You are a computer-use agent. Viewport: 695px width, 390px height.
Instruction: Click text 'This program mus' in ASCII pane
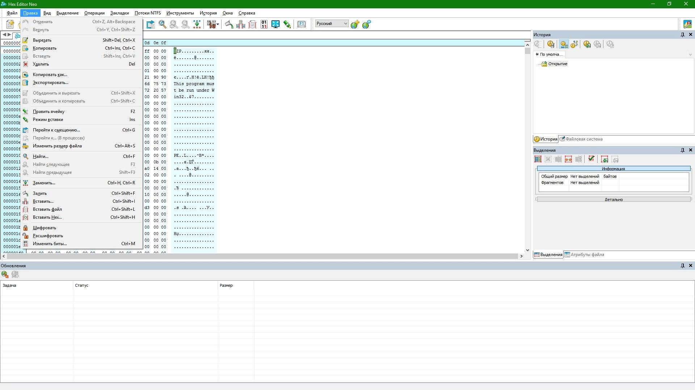pos(194,84)
